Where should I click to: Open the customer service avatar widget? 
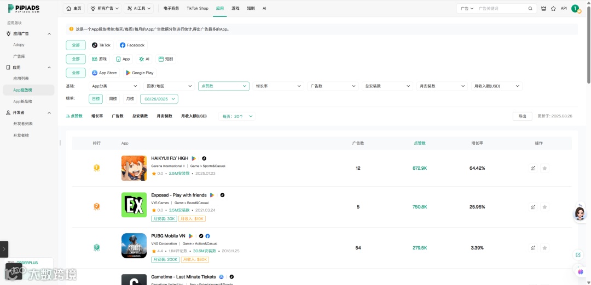[580, 214]
